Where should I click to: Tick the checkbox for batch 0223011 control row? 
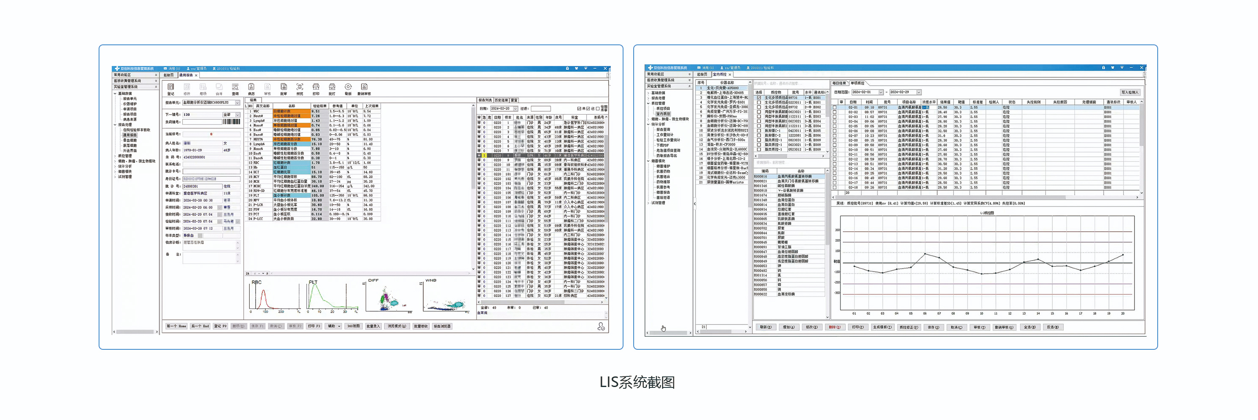[x=759, y=102]
